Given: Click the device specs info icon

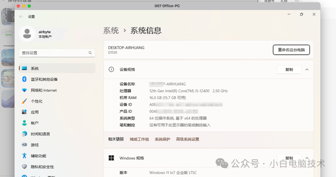Looking at the screenshot, I should click(x=111, y=69).
